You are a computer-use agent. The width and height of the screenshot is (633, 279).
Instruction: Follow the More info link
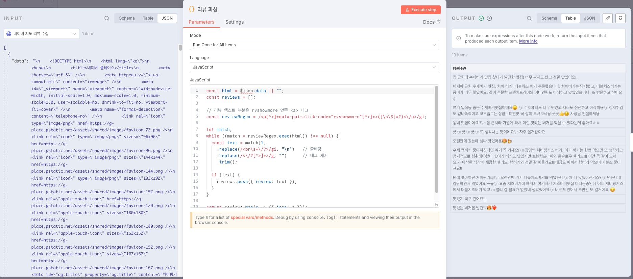coord(528,41)
